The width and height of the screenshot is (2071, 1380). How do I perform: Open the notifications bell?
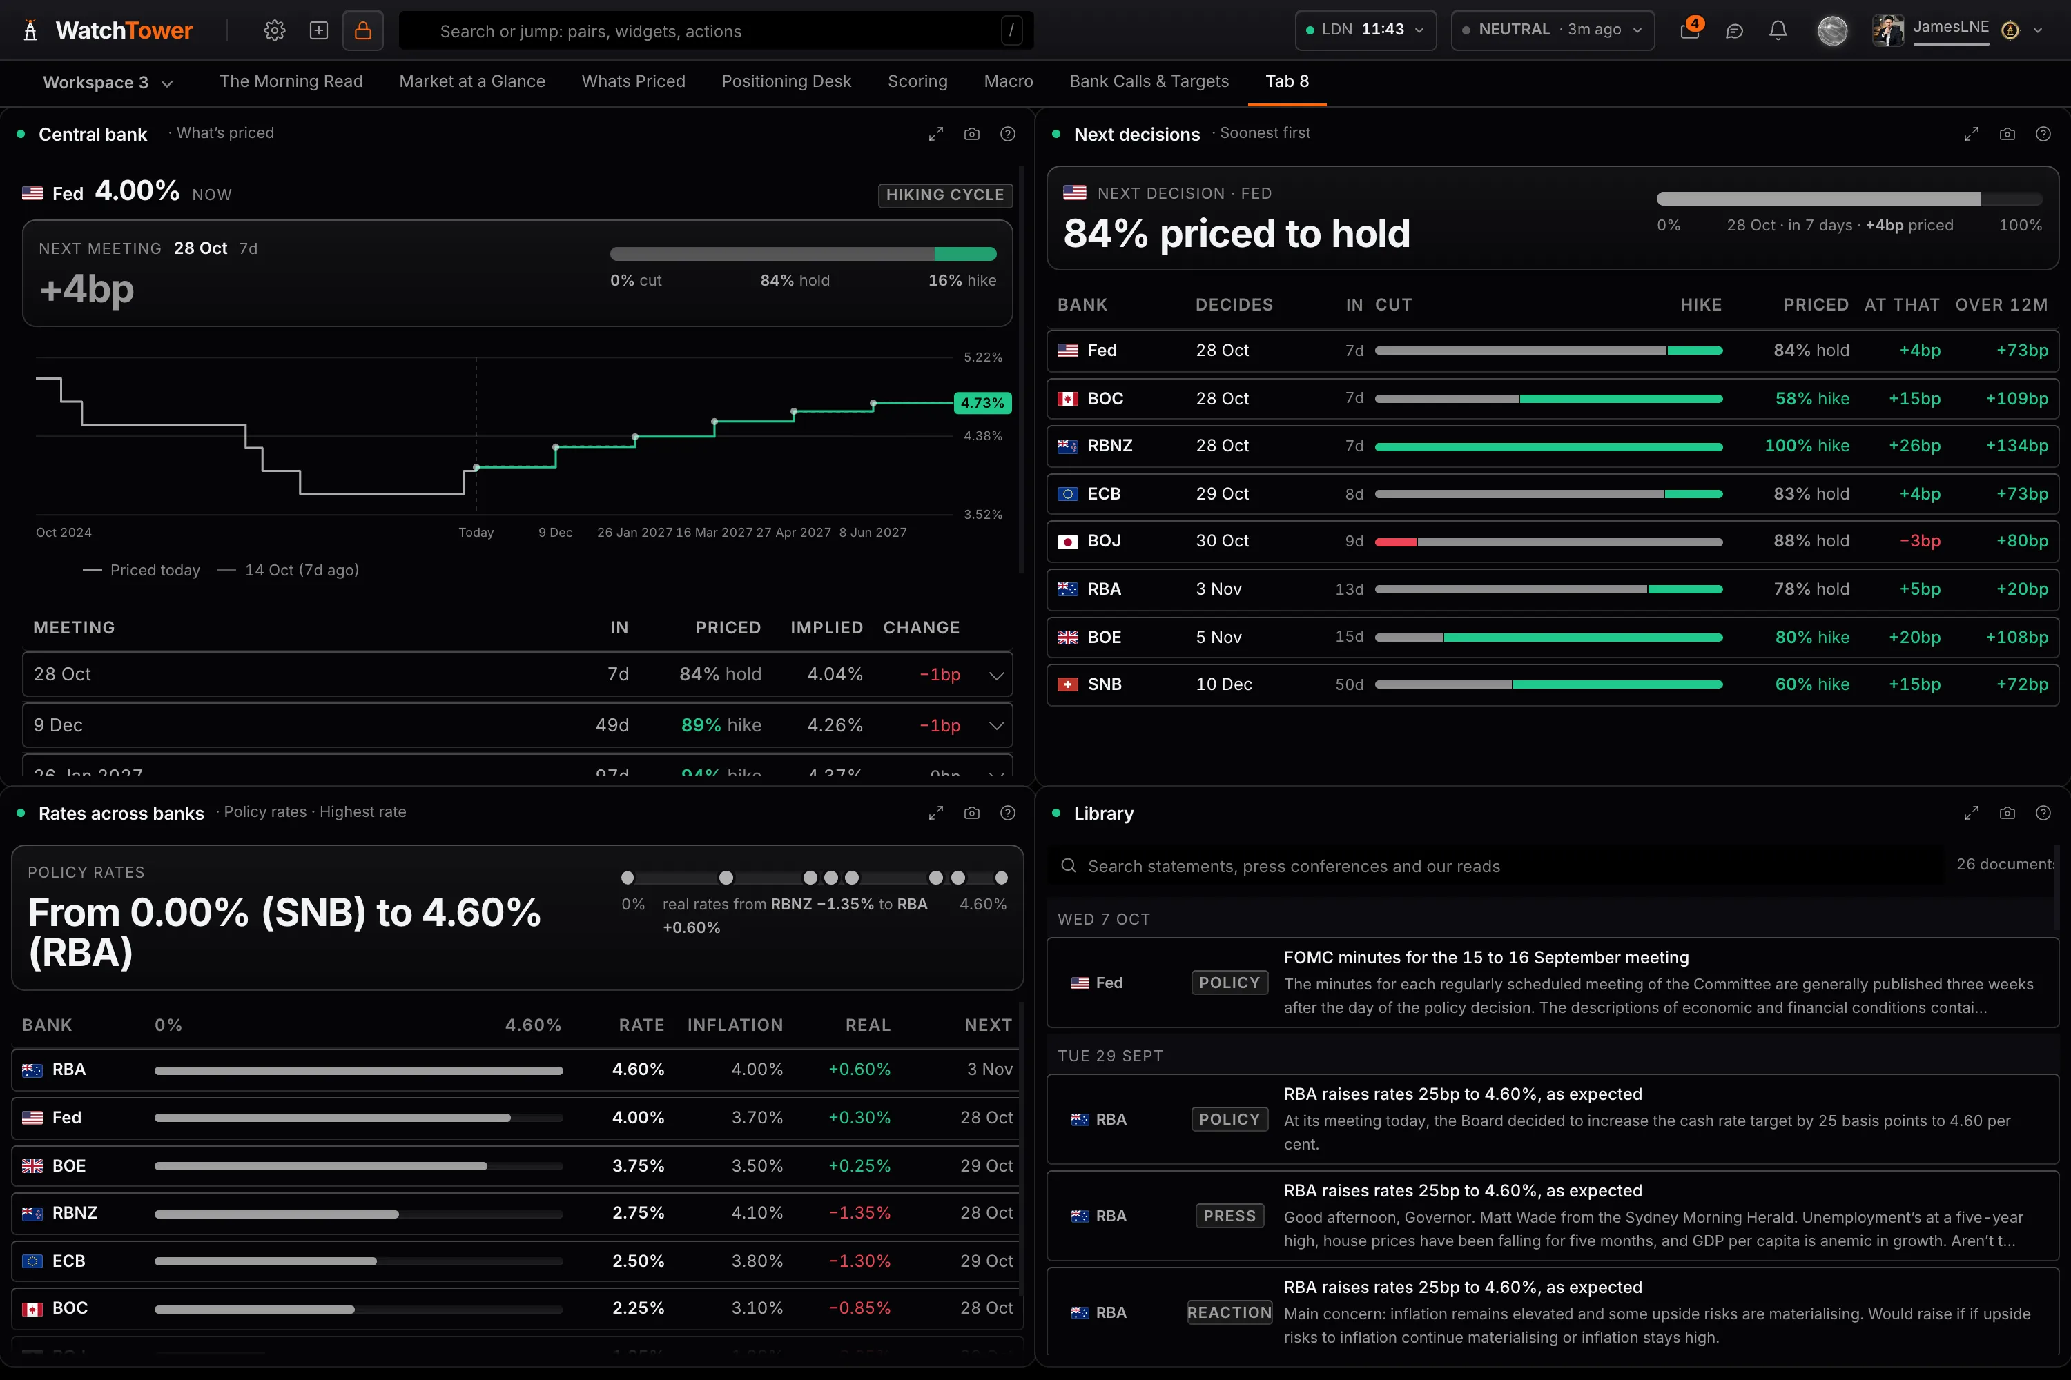click(x=1778, y=31)
